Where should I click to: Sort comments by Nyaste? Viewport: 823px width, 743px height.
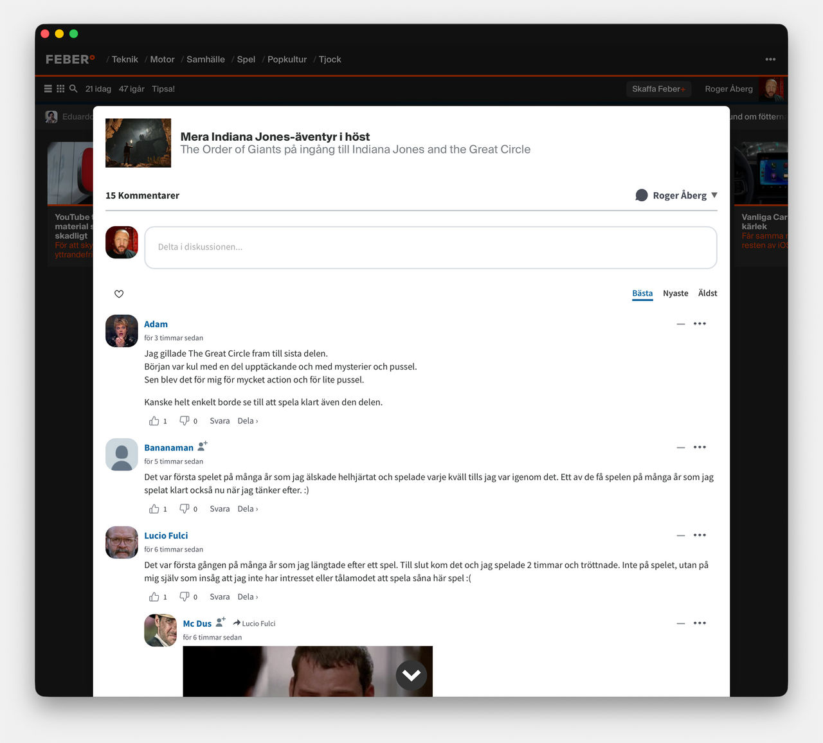[x=675, y=293]
